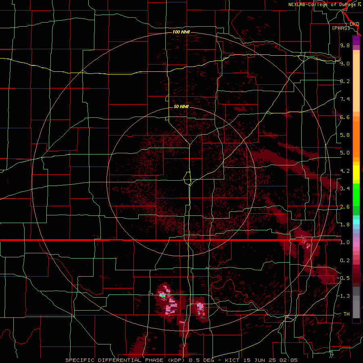Viewport: 363px width, 363px height.
Task: Click the 1.0 scale value
Action: point(345,242)
